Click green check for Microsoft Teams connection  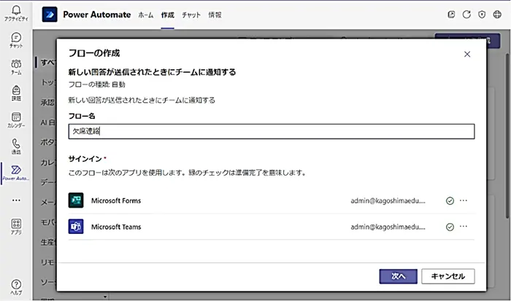[x=450, y=227]
